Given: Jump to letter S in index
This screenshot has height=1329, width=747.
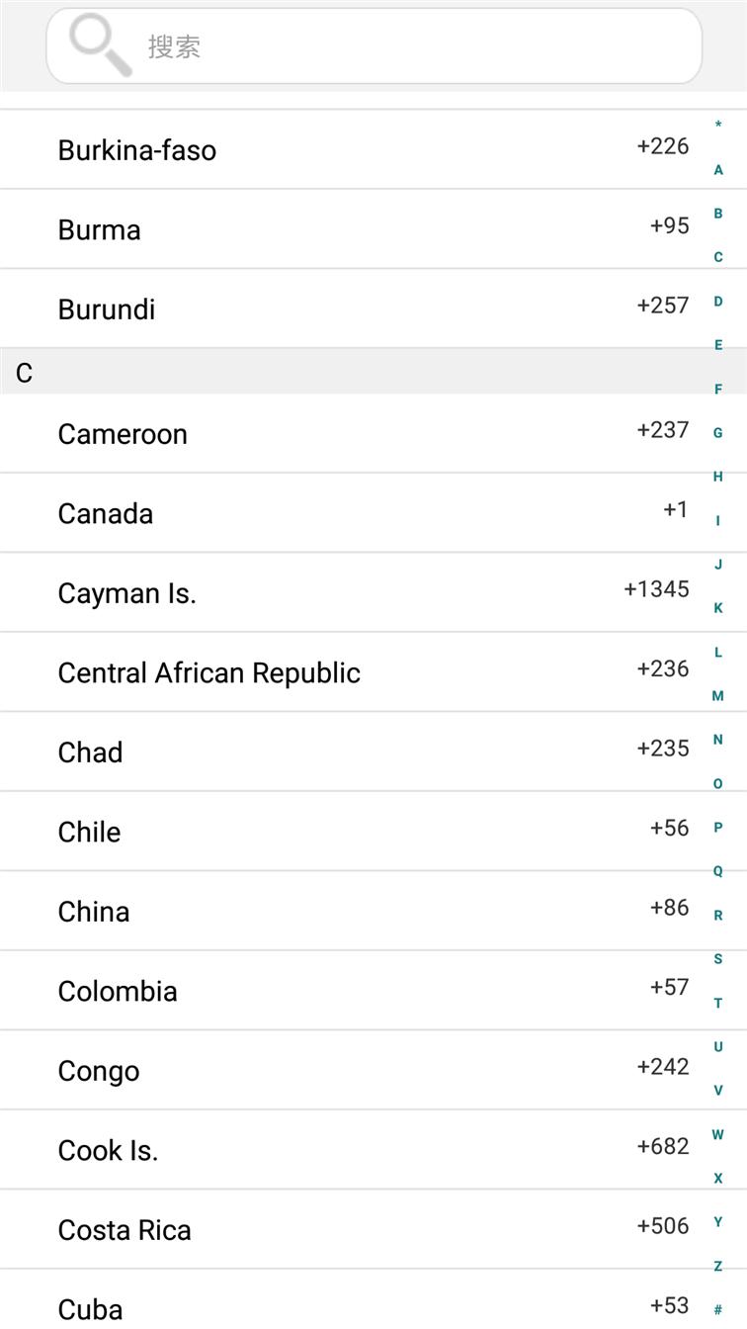Looking at the screenshot, I should [718, 959].
